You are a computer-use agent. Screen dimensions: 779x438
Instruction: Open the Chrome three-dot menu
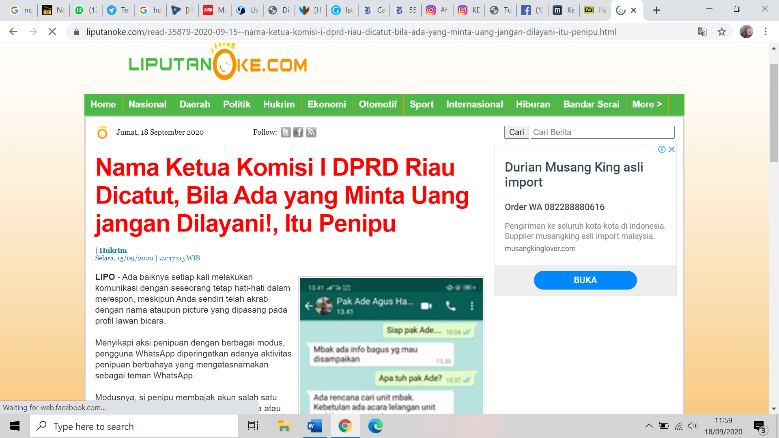pos(766,32)
